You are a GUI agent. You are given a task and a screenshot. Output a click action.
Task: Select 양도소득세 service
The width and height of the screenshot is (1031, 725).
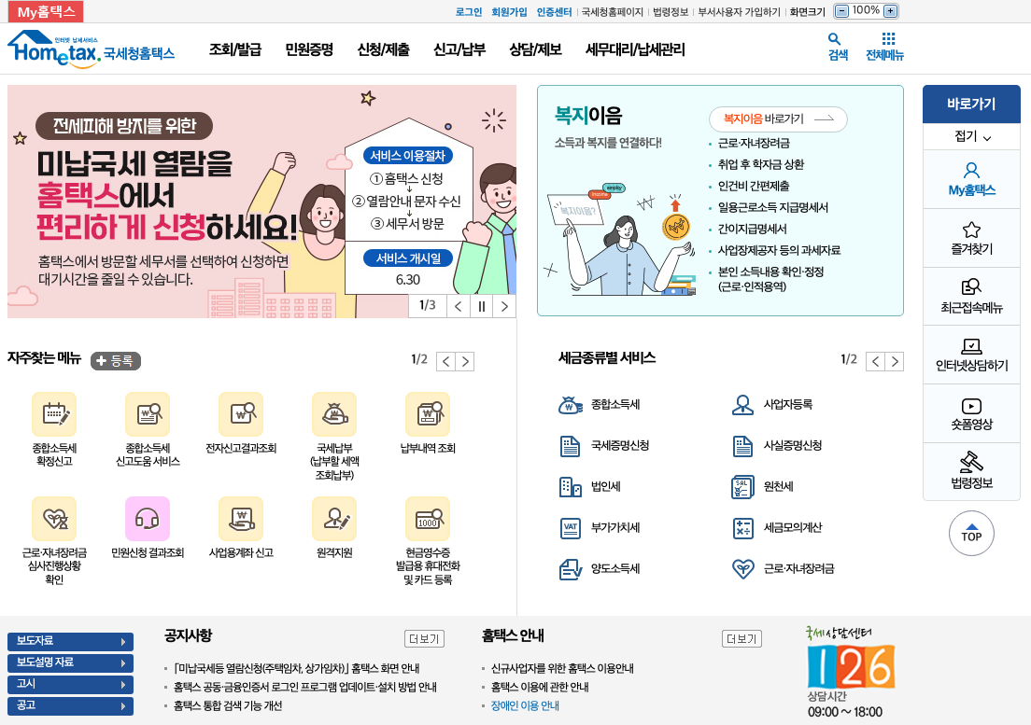point(599,568)
